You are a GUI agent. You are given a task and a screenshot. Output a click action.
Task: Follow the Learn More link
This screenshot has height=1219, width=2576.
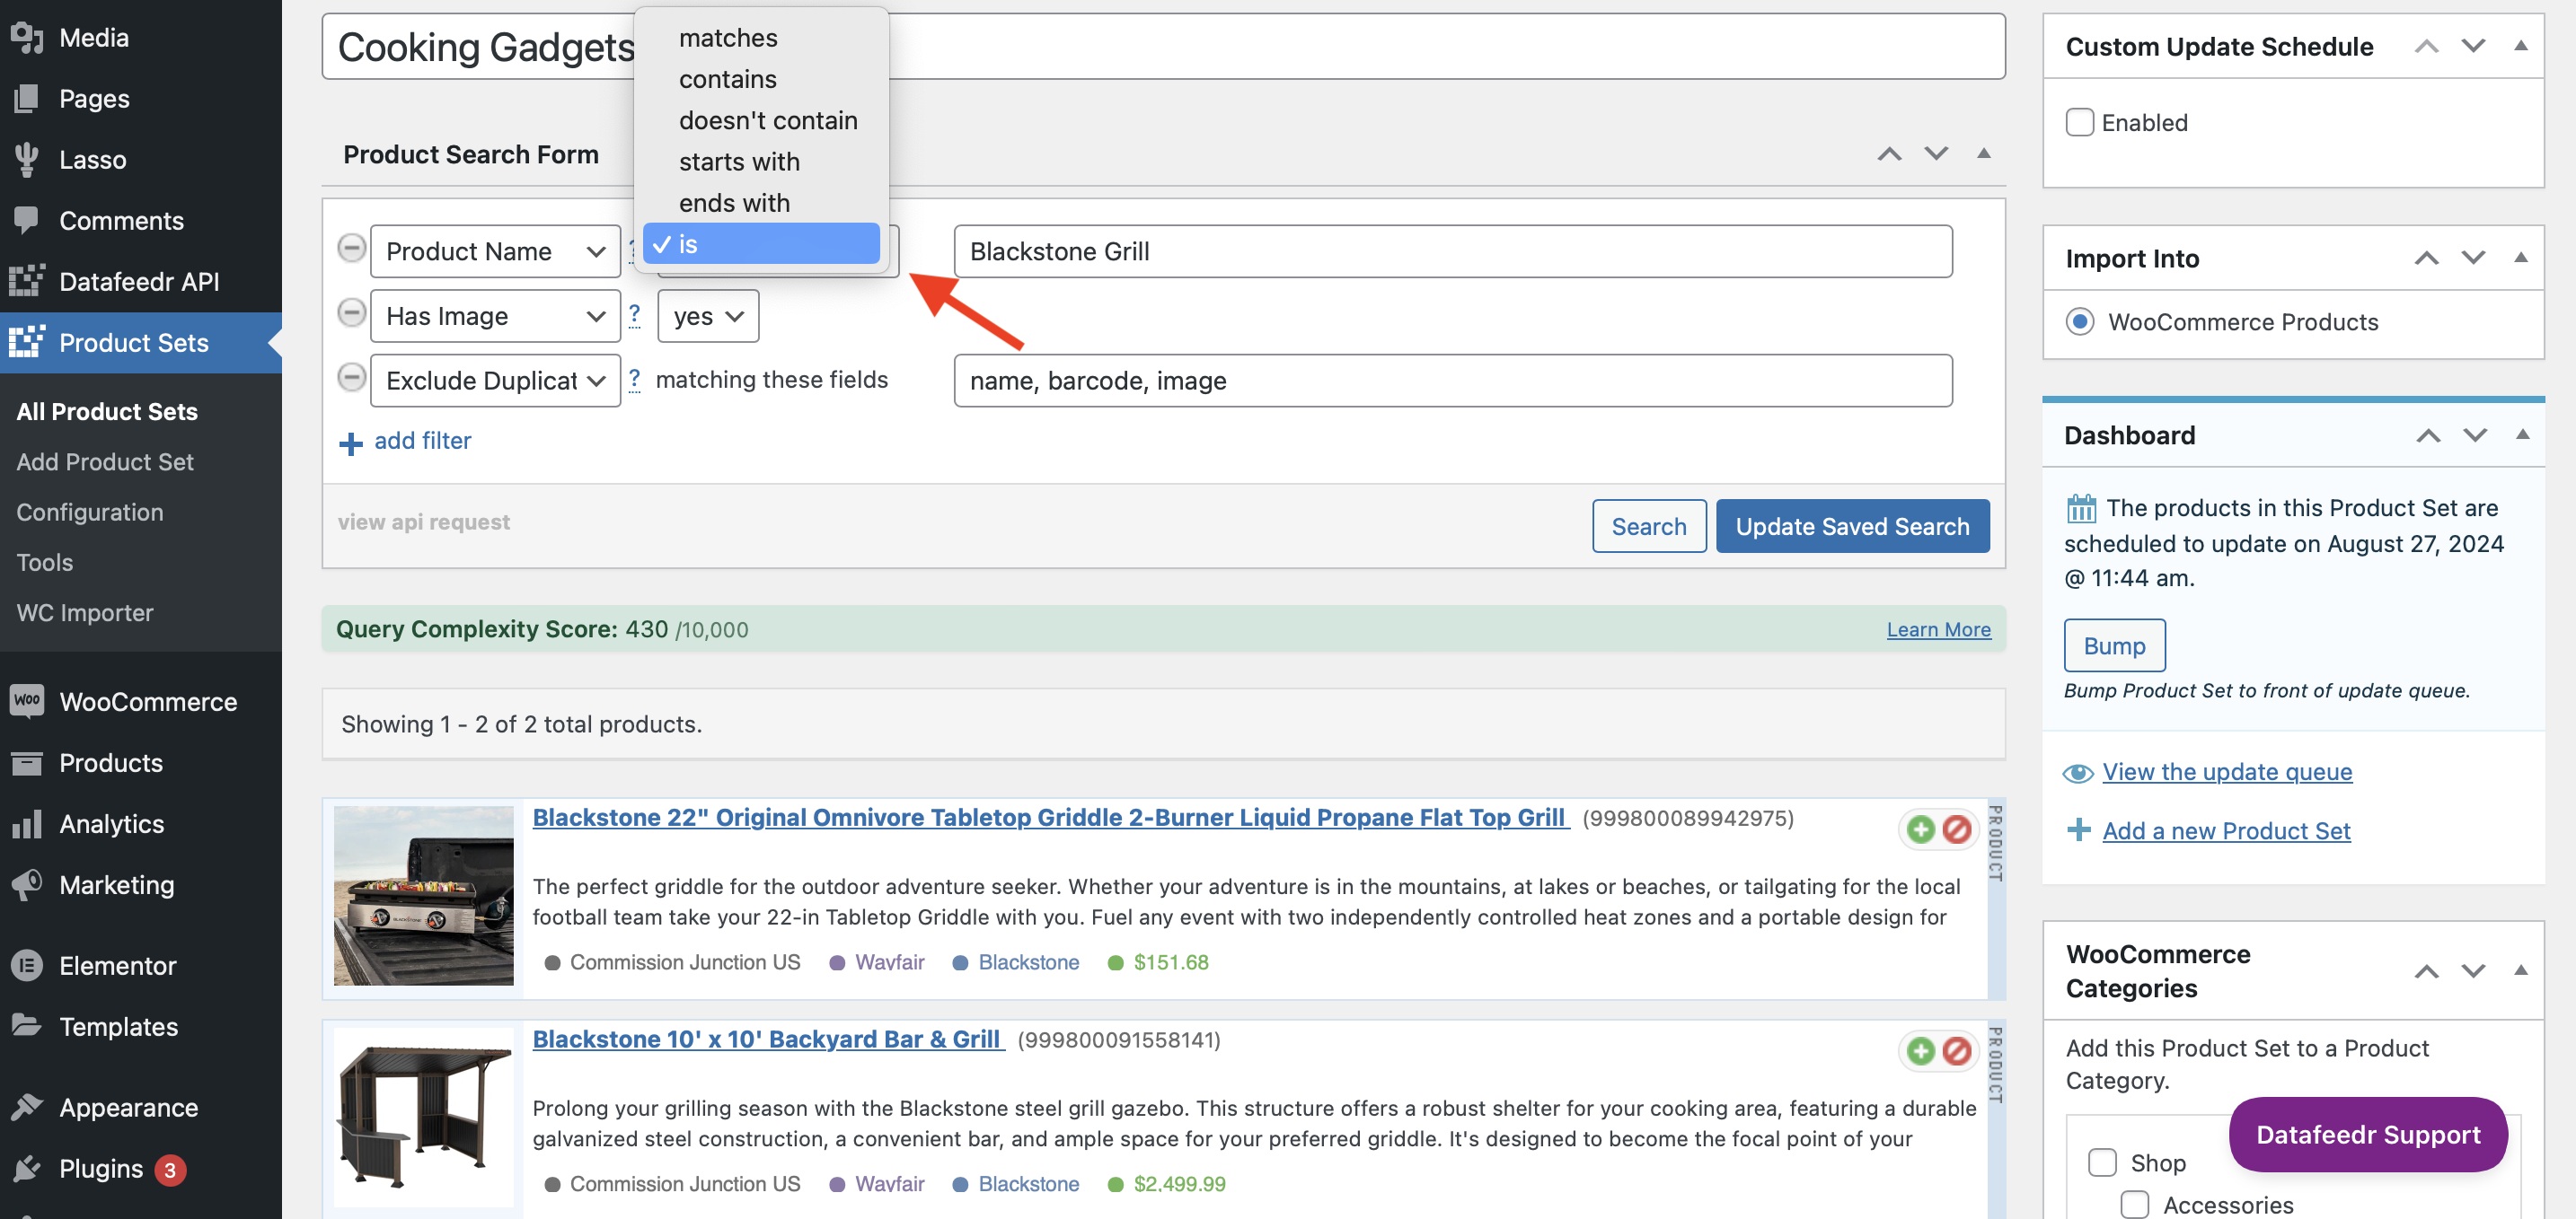coord(1938,629)
